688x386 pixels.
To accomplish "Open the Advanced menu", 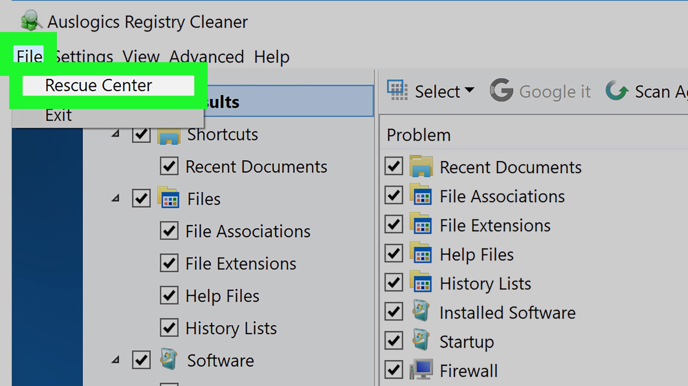I will (206, 57).
